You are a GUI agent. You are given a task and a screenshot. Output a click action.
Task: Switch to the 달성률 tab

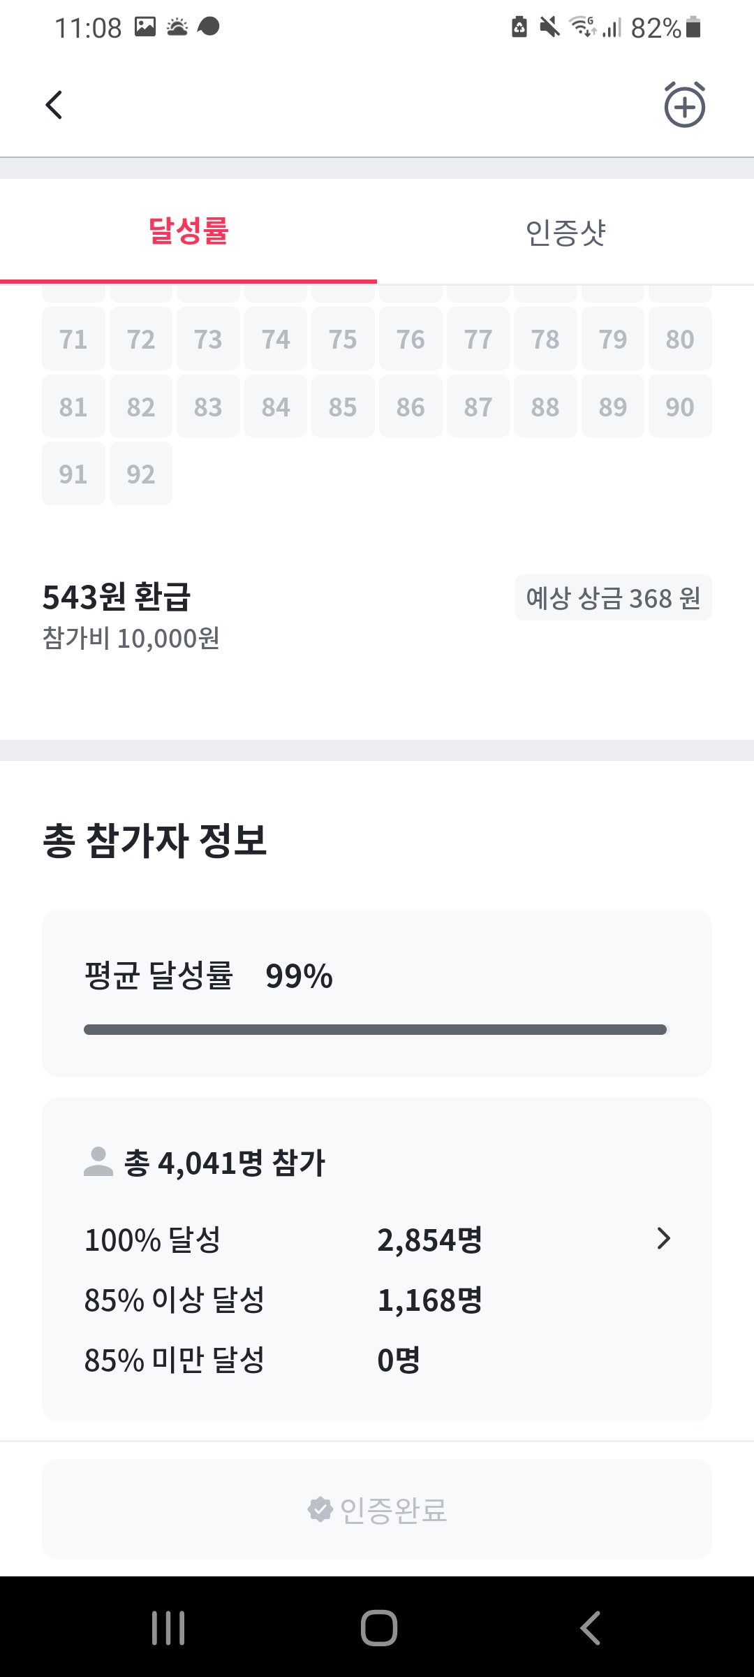click(188, 231)
